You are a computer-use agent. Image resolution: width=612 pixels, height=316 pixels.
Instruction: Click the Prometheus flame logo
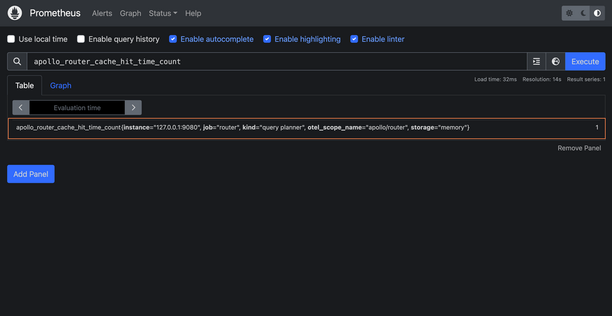pyautogui.click(x=15, y=13)
